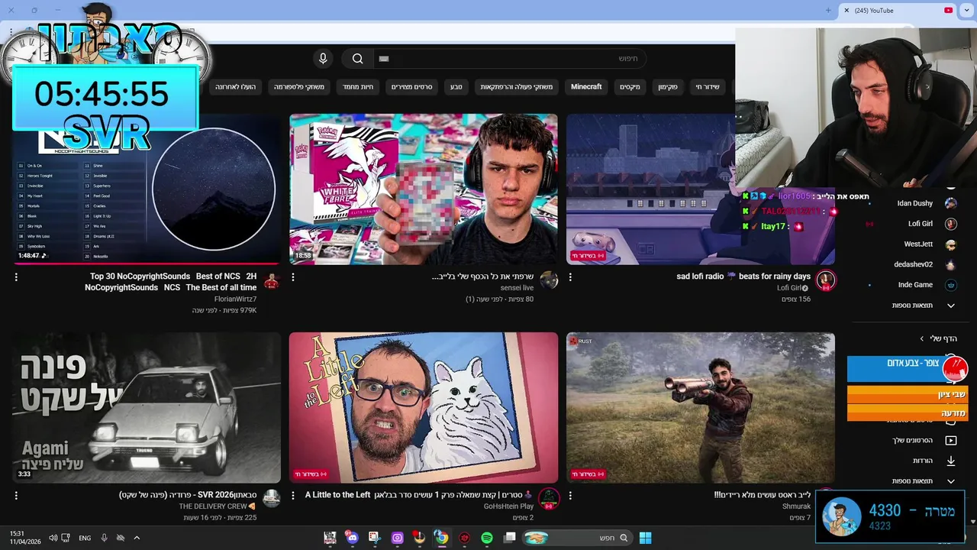Open options menu for the sensei live video
Viewport: 977px width, 550px height.
click(293, 277)
